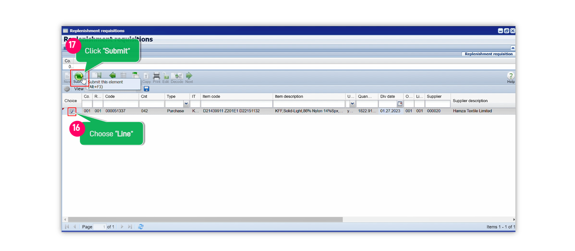This screenshot has height=251, width=575.
Task: Go to previous page in pagination bar
Action: click(x=75, y=227)
